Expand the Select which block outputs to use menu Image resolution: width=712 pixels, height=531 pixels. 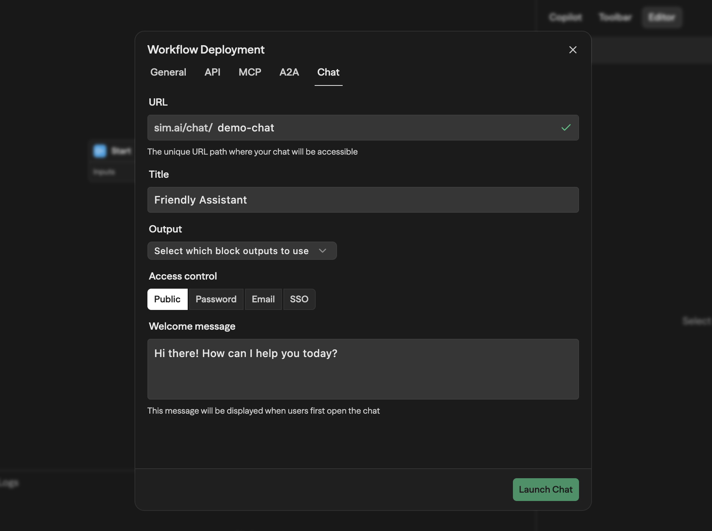click(x=242, y=251)
